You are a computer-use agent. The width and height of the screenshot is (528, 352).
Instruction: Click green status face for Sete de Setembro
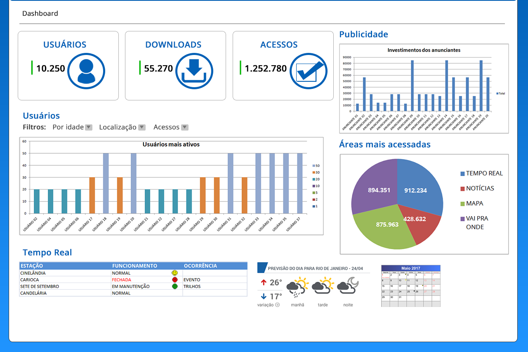click(x=175, y=286)
